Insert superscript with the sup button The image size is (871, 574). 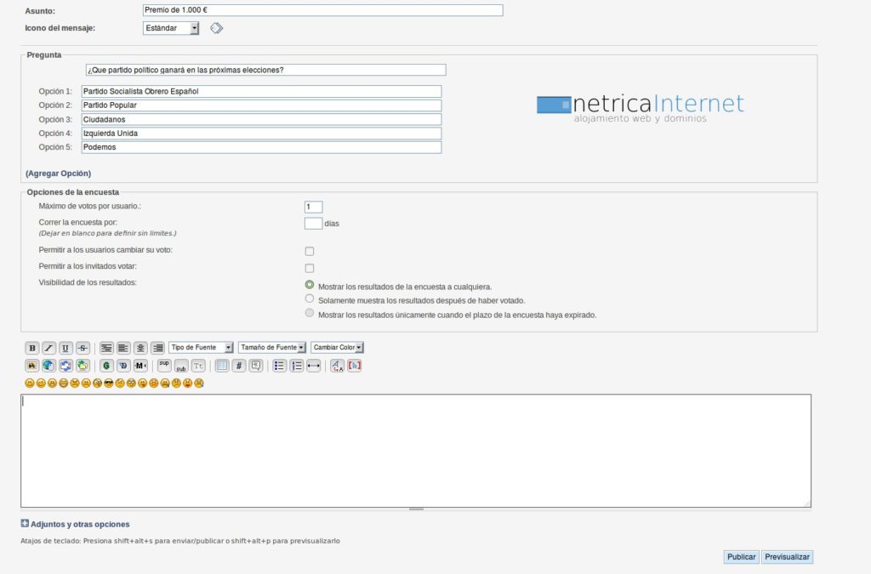click(x=164, y=366)
